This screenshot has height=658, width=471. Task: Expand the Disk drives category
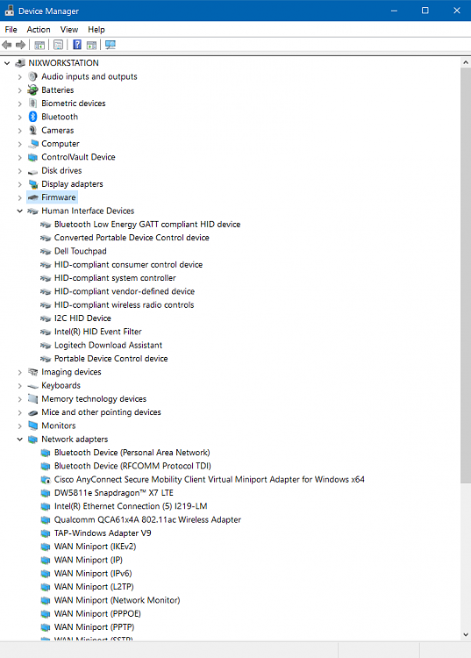[x=19, y=170]
